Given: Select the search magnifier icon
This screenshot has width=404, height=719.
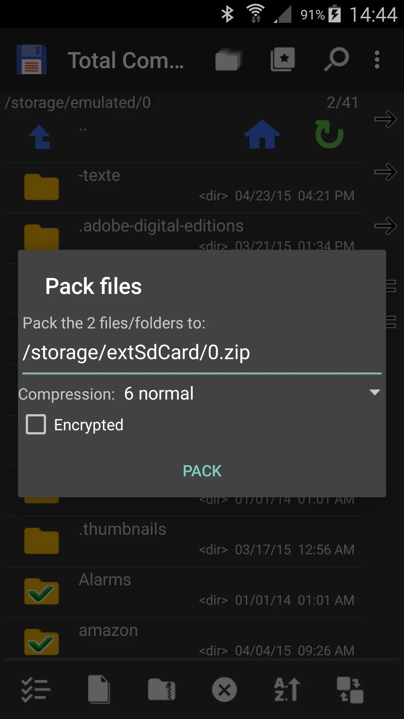Looking at the screenshot, I should pos(336,60).
